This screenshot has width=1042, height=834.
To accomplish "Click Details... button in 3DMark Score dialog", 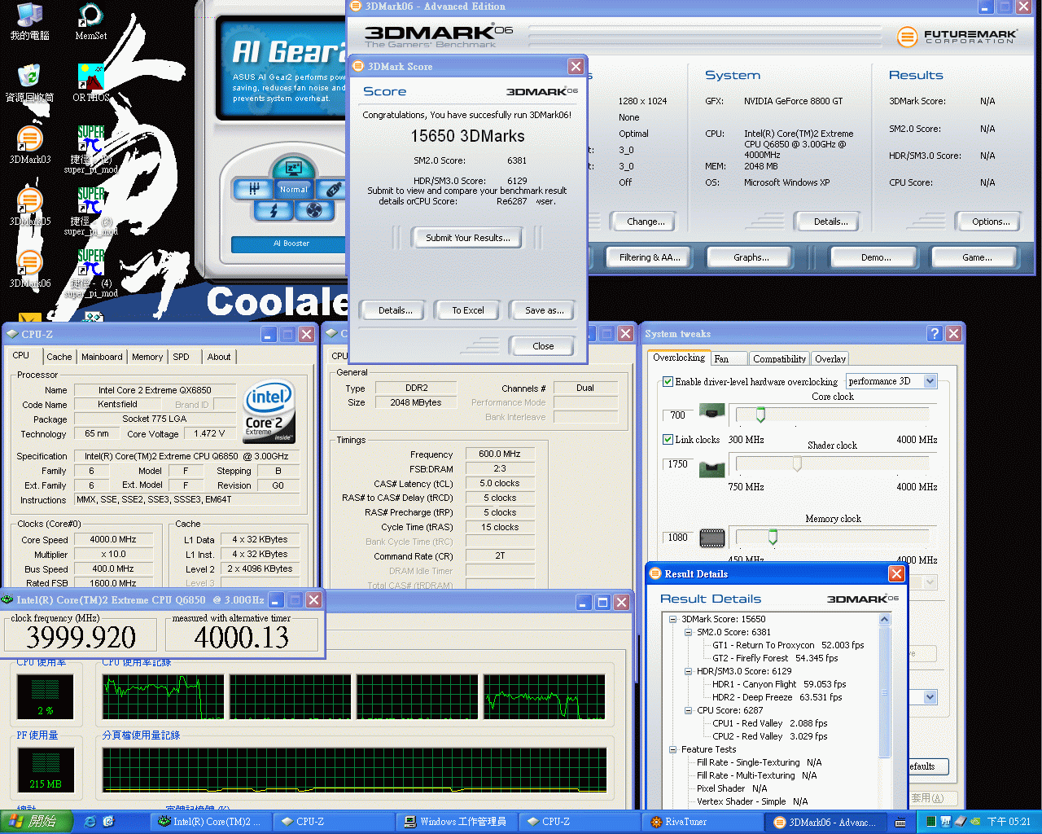I will click(395, 310).
